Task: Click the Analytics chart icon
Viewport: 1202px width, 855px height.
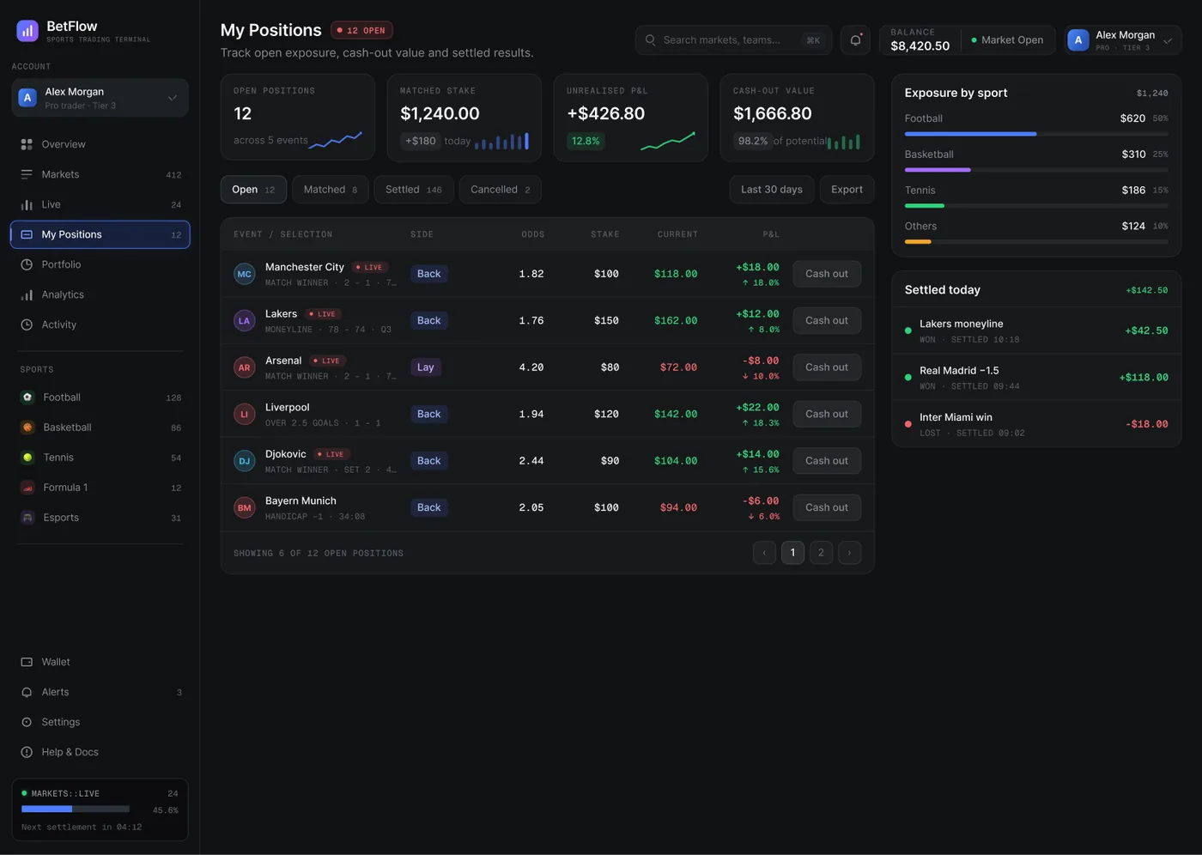Action: pos(27,294)
